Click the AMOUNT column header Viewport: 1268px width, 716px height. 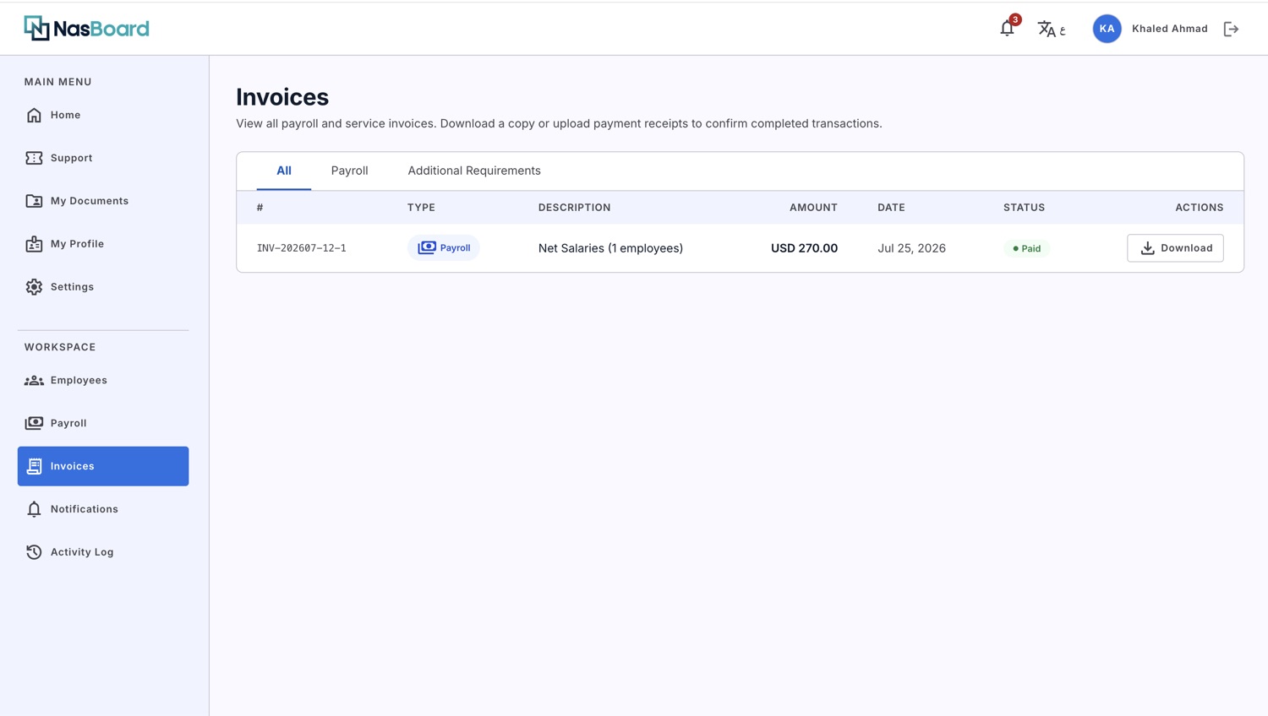[813, 208]
